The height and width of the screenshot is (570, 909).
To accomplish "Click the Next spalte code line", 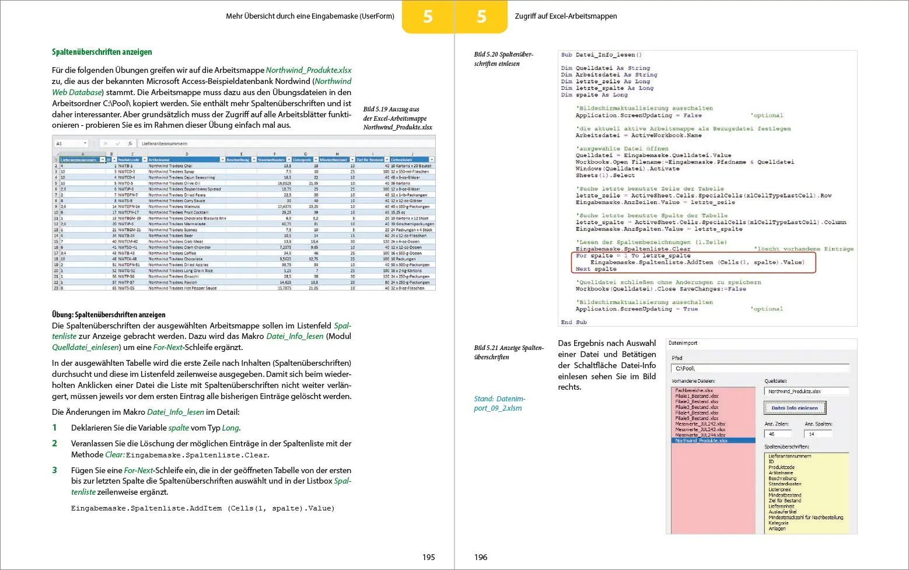I will 596,269.
